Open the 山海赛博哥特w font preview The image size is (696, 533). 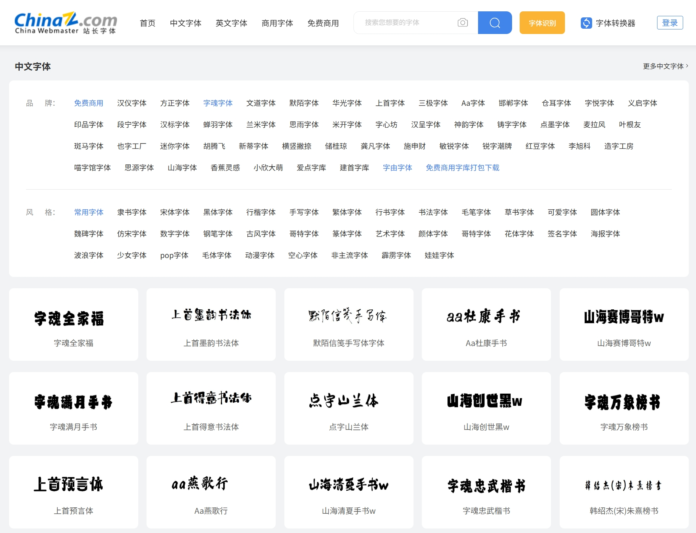click(x=624, y=324)
